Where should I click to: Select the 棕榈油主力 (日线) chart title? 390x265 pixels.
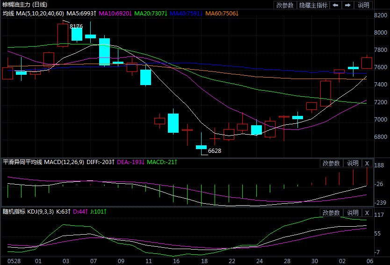pyautogui.click(x=22, y=4)
